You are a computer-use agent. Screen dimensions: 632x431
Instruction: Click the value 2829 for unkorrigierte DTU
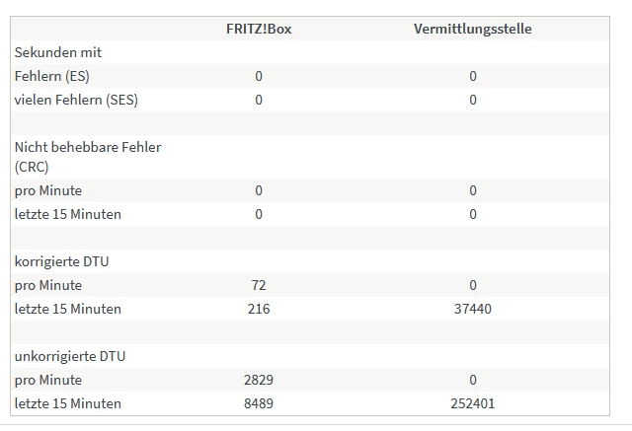point(259,380)
